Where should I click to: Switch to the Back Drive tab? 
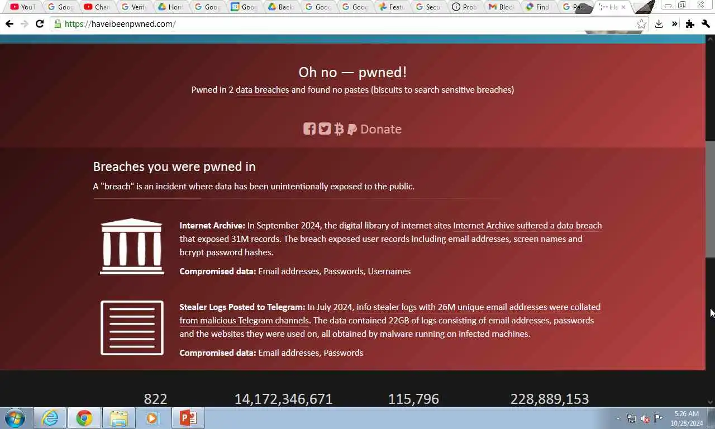(x=280, y=7)
